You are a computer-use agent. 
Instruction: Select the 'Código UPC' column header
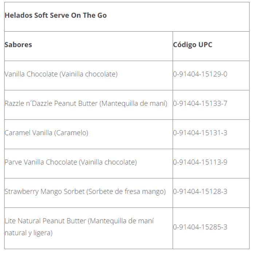192,45
